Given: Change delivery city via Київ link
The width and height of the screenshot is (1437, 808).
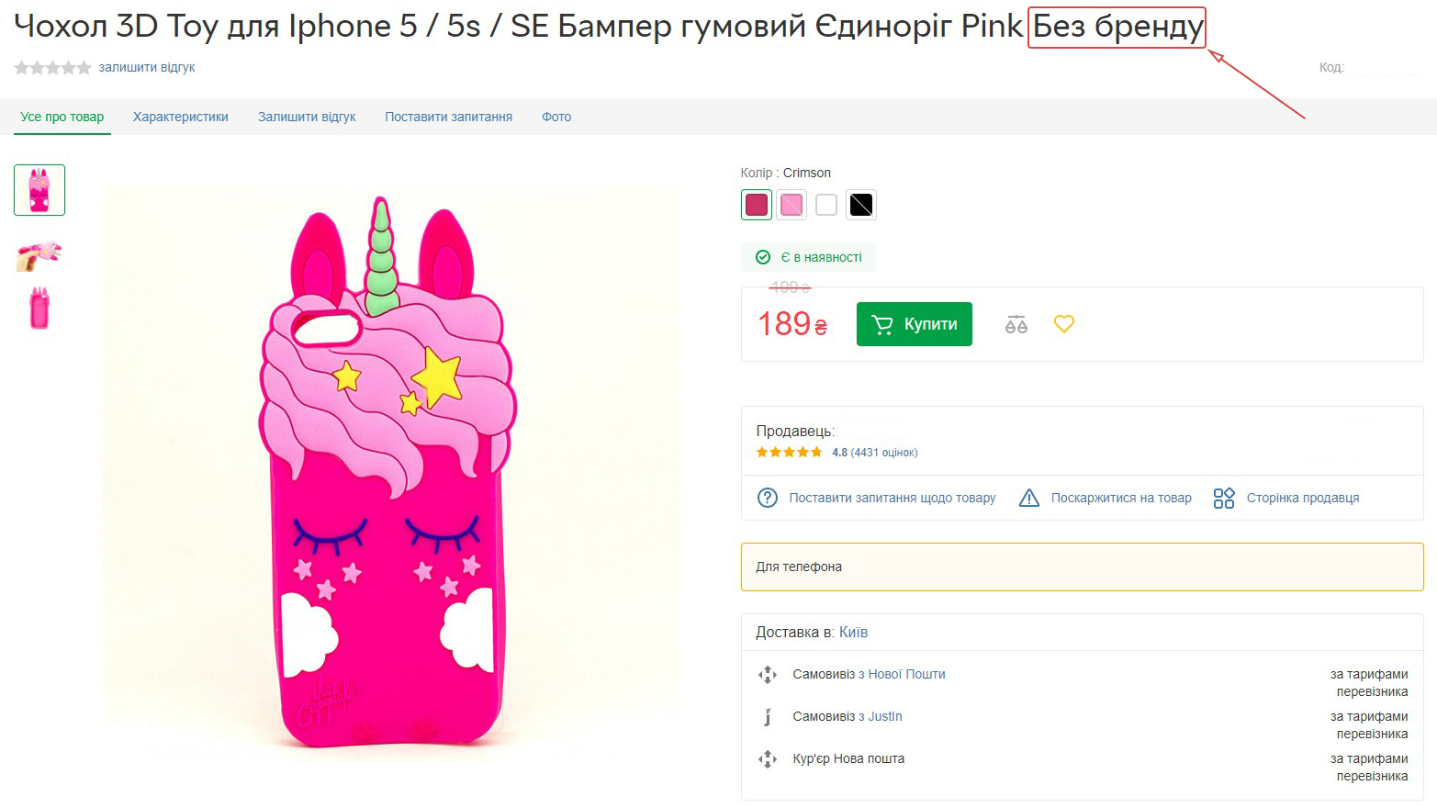Looking at the screenshot, I should click(x=853, y=633).
